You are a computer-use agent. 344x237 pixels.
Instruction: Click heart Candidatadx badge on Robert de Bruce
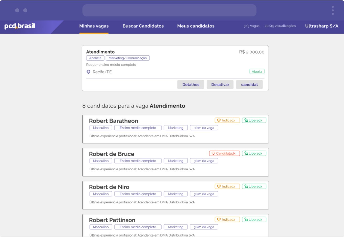(224, 154)
